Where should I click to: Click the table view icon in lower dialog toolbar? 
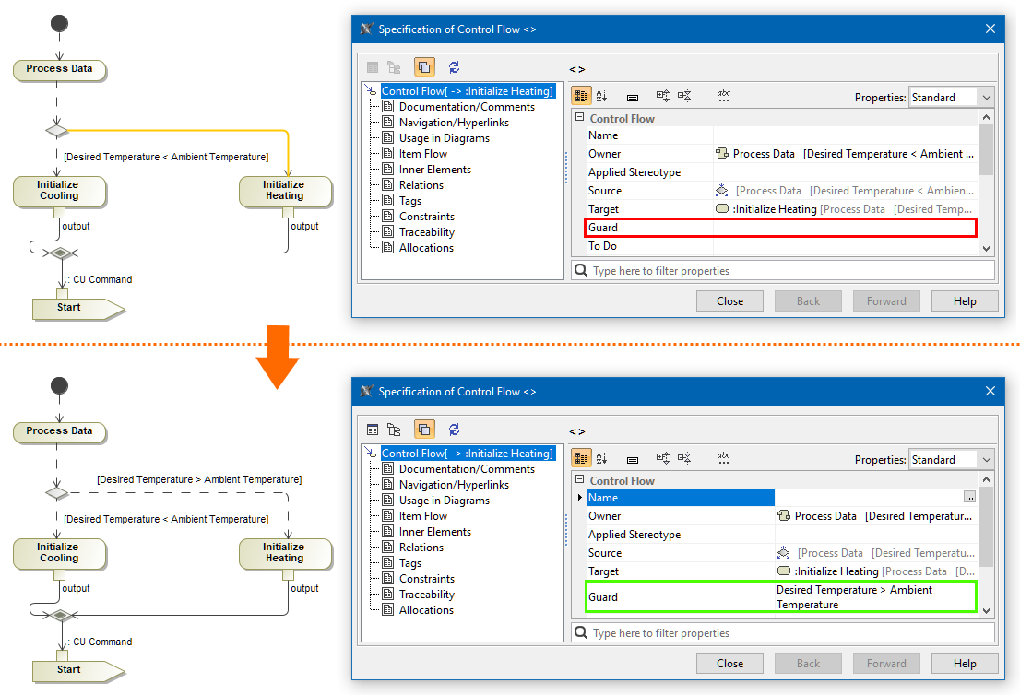(373, 429)
